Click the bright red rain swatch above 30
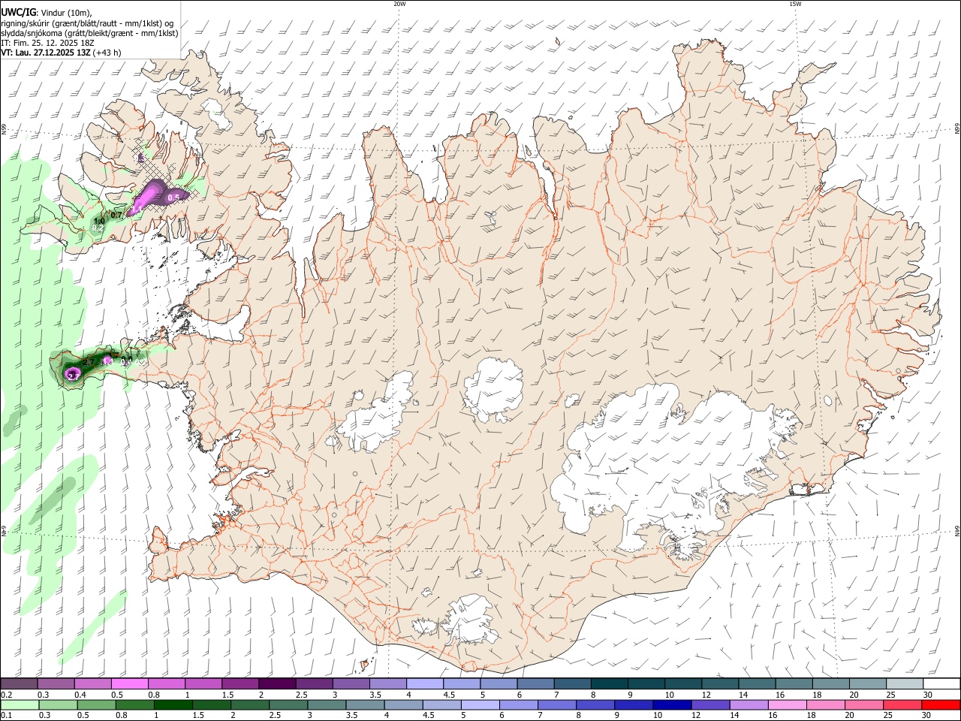Screen dimensions: 961x721 coord(941,704)
